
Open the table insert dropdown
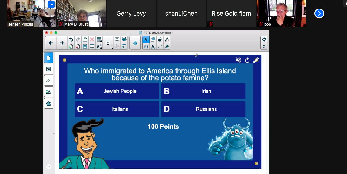coord(99,40)
